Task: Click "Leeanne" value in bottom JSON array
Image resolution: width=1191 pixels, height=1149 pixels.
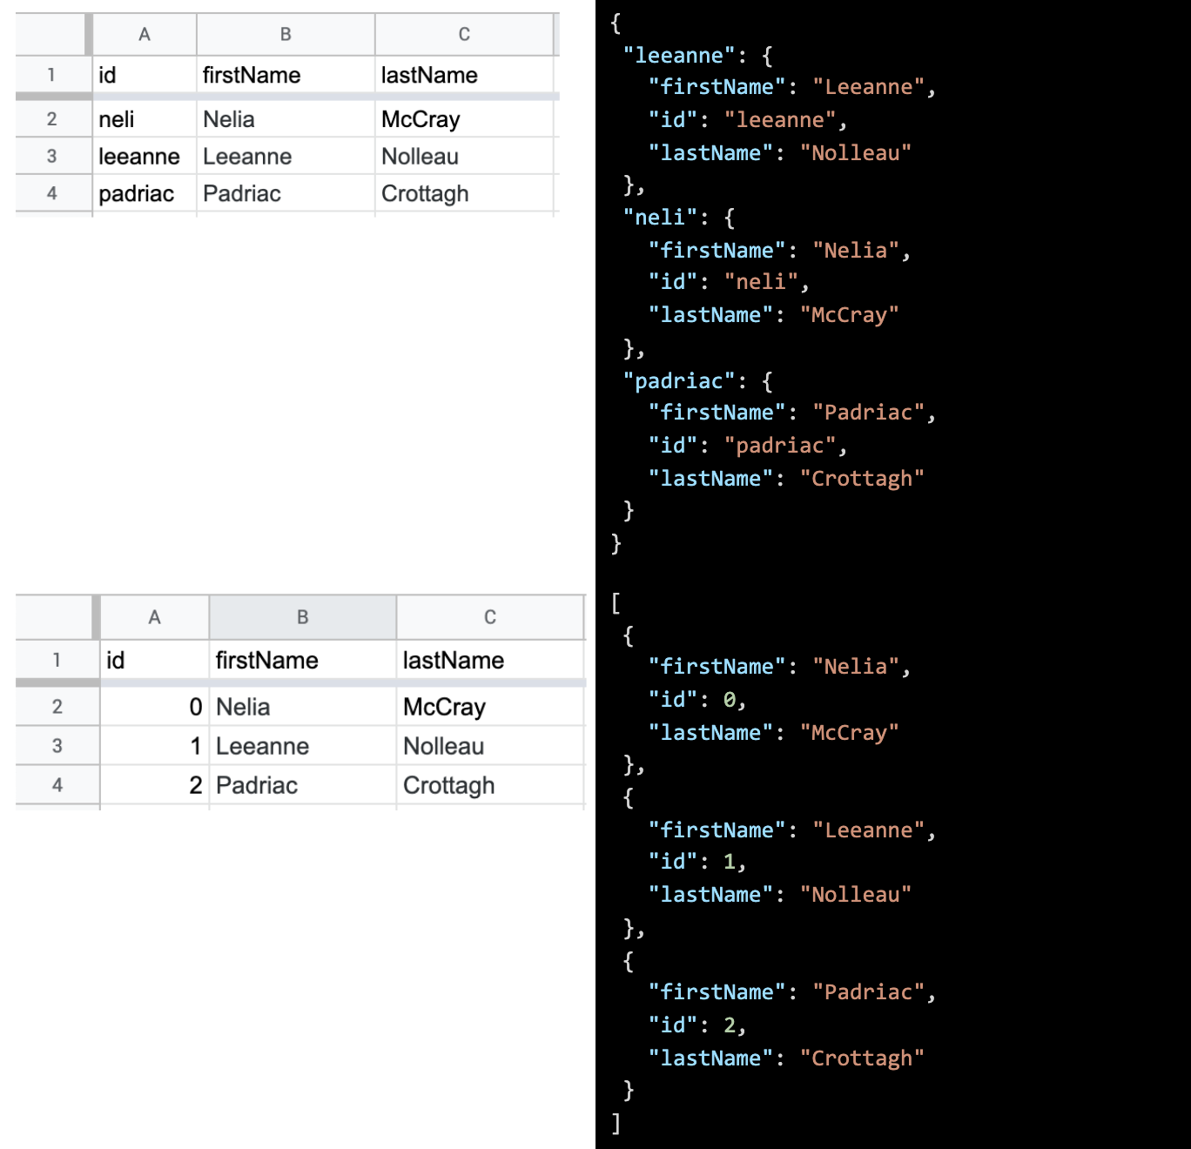Action: pyautogui.click(x=869, y=830)
